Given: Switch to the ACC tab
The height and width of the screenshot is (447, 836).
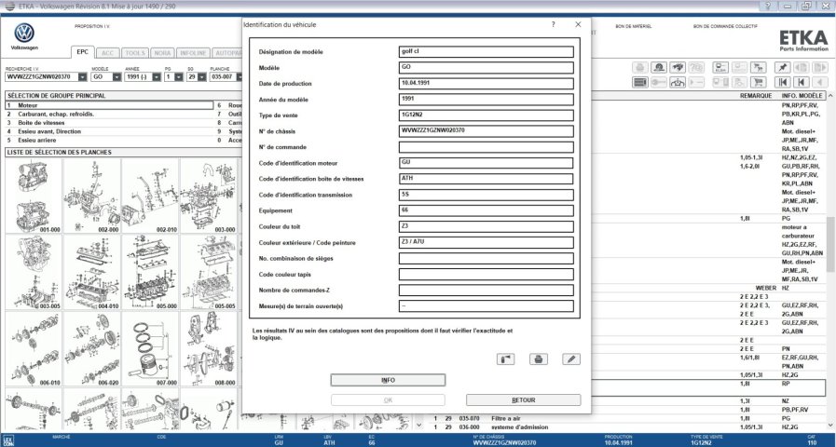Looking at the screenshot, I should [x=108, y=53].
